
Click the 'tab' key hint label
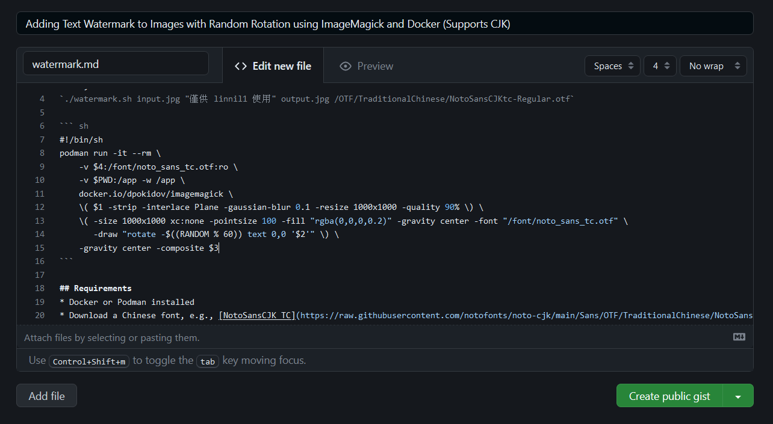(x=207, y=361)
